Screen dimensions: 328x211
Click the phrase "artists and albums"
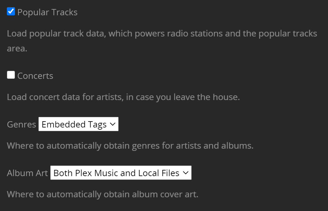coord(214,146)
